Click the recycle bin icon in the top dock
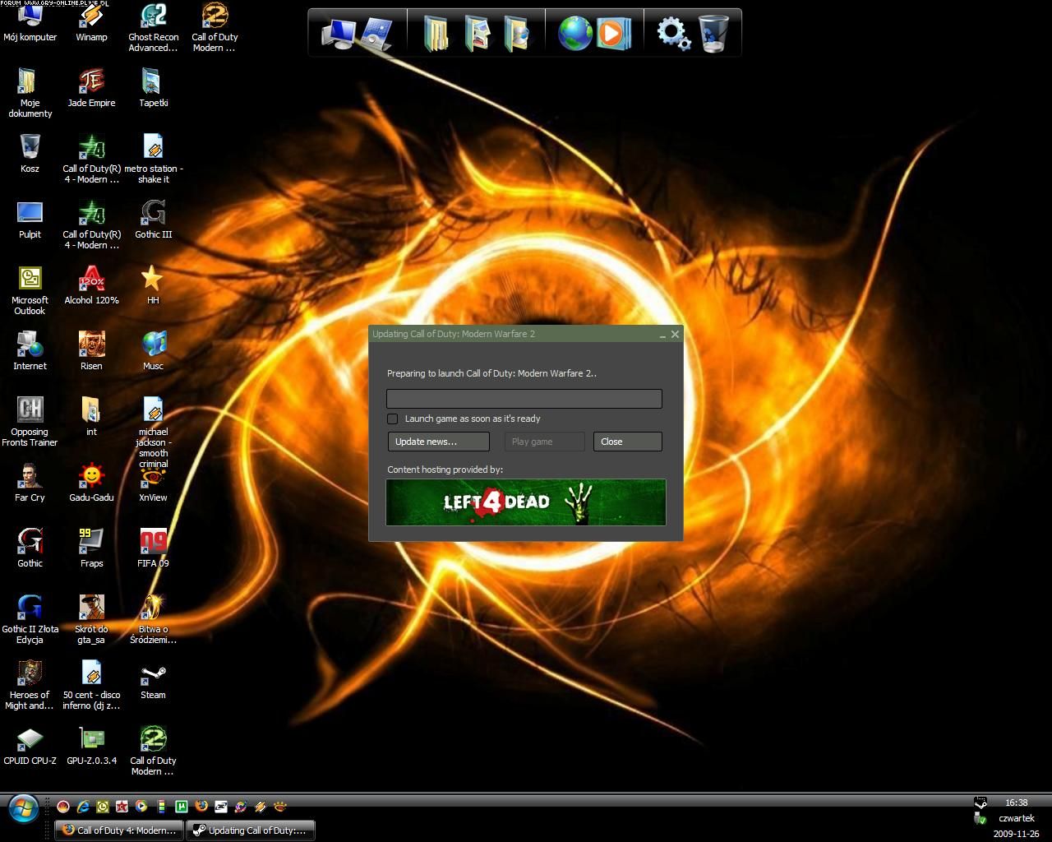Image resolution: width=1052 pixels, height=842 pixels. coord(713,34)
